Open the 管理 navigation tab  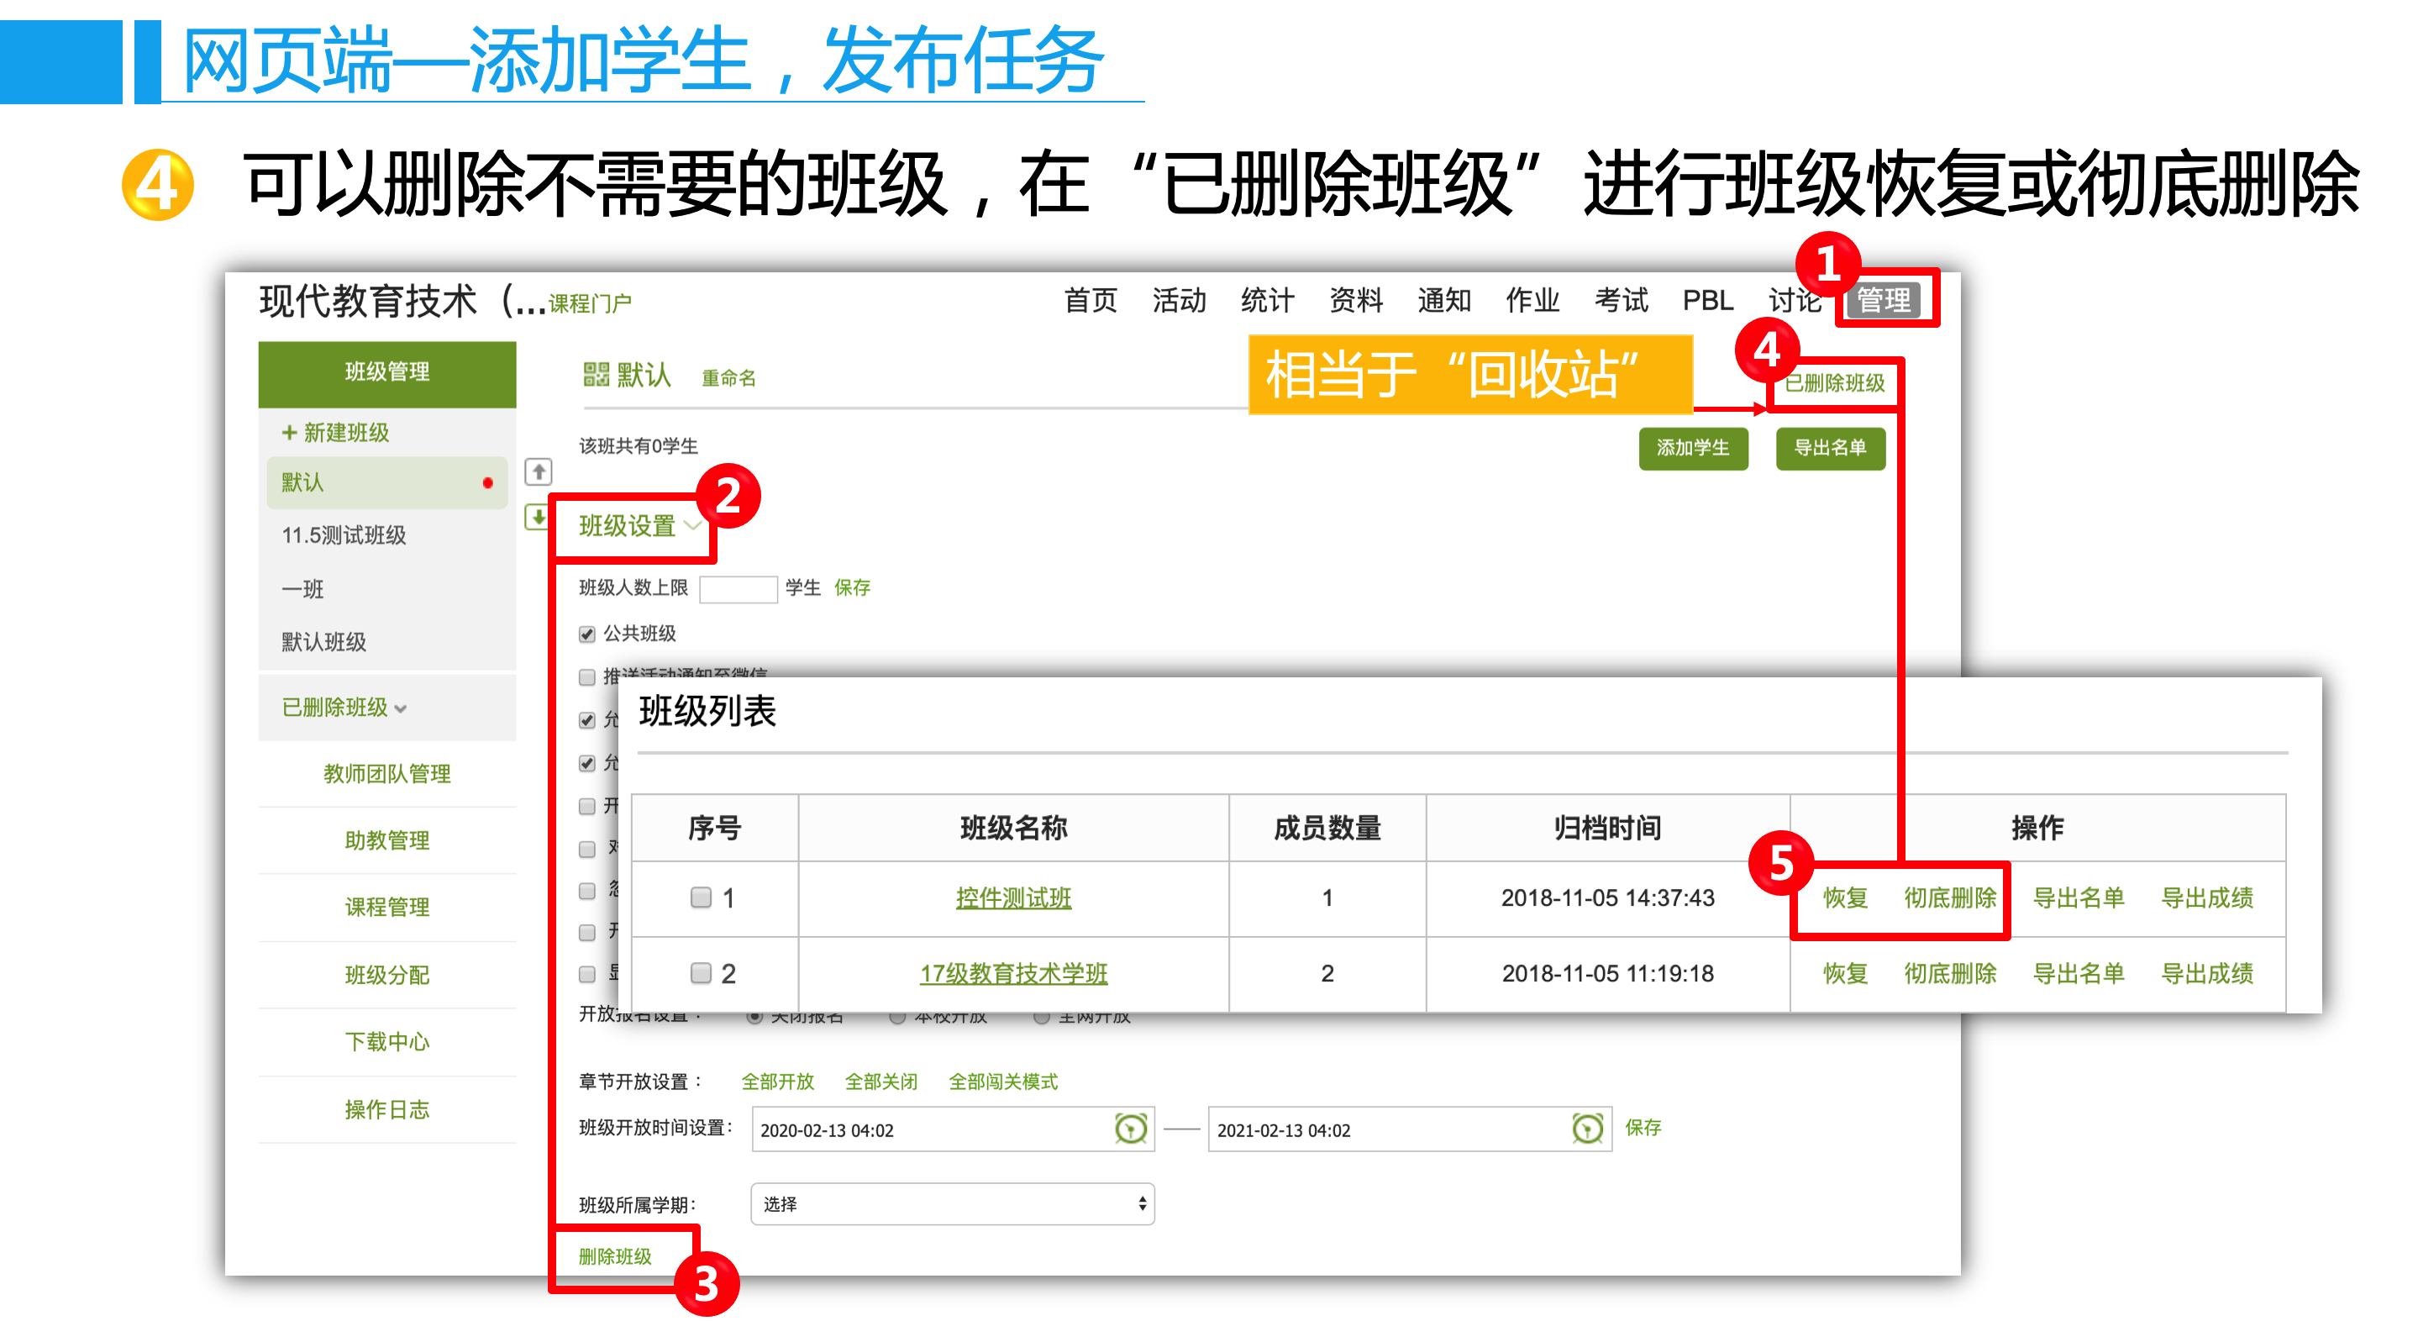click(x=1883, y=301)
